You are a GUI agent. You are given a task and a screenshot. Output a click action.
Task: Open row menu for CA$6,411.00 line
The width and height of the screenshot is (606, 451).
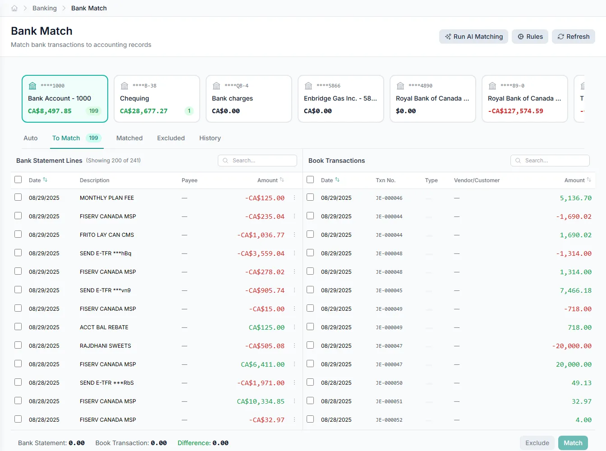tap(294, 364)
